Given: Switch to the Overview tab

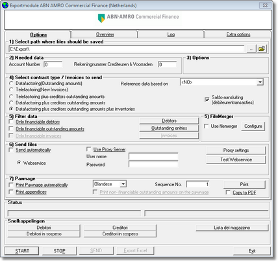Looking at the screenshot, I should coord(105,34).
